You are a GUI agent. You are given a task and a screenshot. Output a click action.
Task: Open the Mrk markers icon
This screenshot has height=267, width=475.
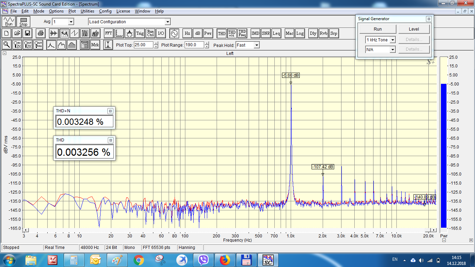pyautogui.click(x=95, y=45)
